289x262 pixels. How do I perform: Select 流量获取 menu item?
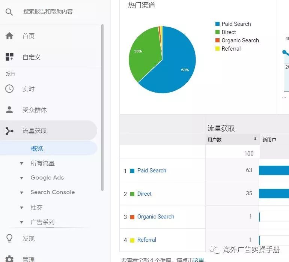pos(48,131)
